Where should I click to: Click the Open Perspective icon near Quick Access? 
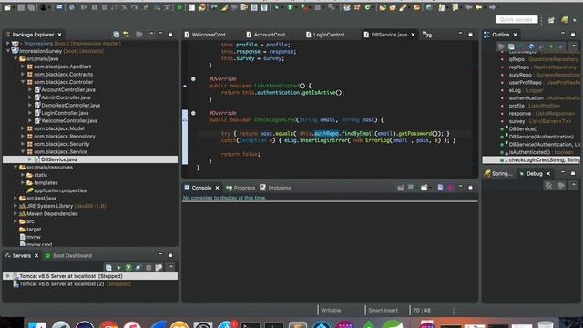point(551,20)
